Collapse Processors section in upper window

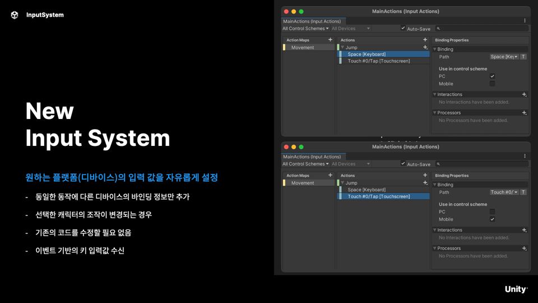click(435, 113)
